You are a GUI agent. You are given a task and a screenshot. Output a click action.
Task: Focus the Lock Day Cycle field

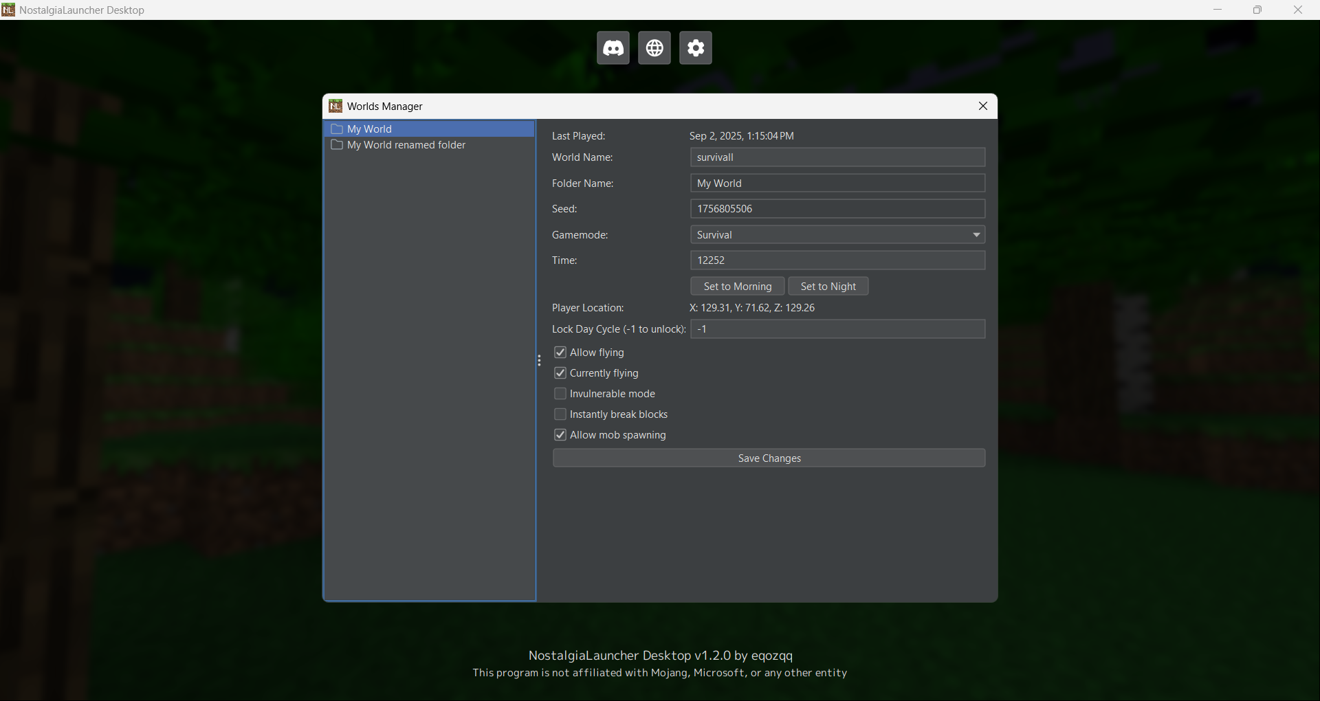click(x=837, y=329)
